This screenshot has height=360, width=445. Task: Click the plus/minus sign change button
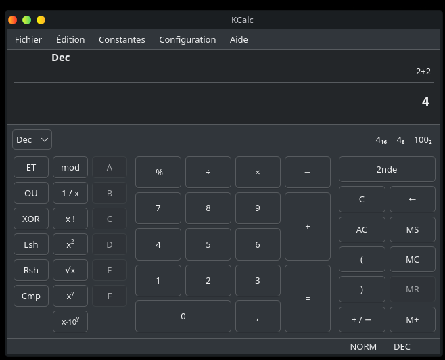point(362,319)
